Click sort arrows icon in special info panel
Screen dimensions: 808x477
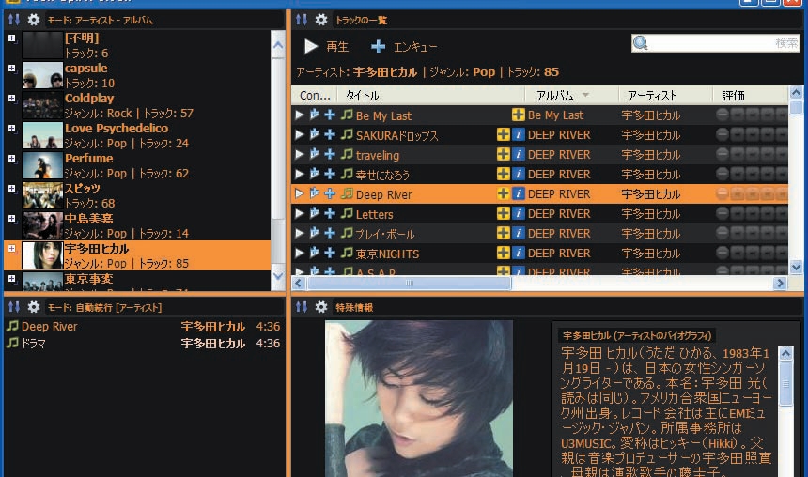pos(302,307)
